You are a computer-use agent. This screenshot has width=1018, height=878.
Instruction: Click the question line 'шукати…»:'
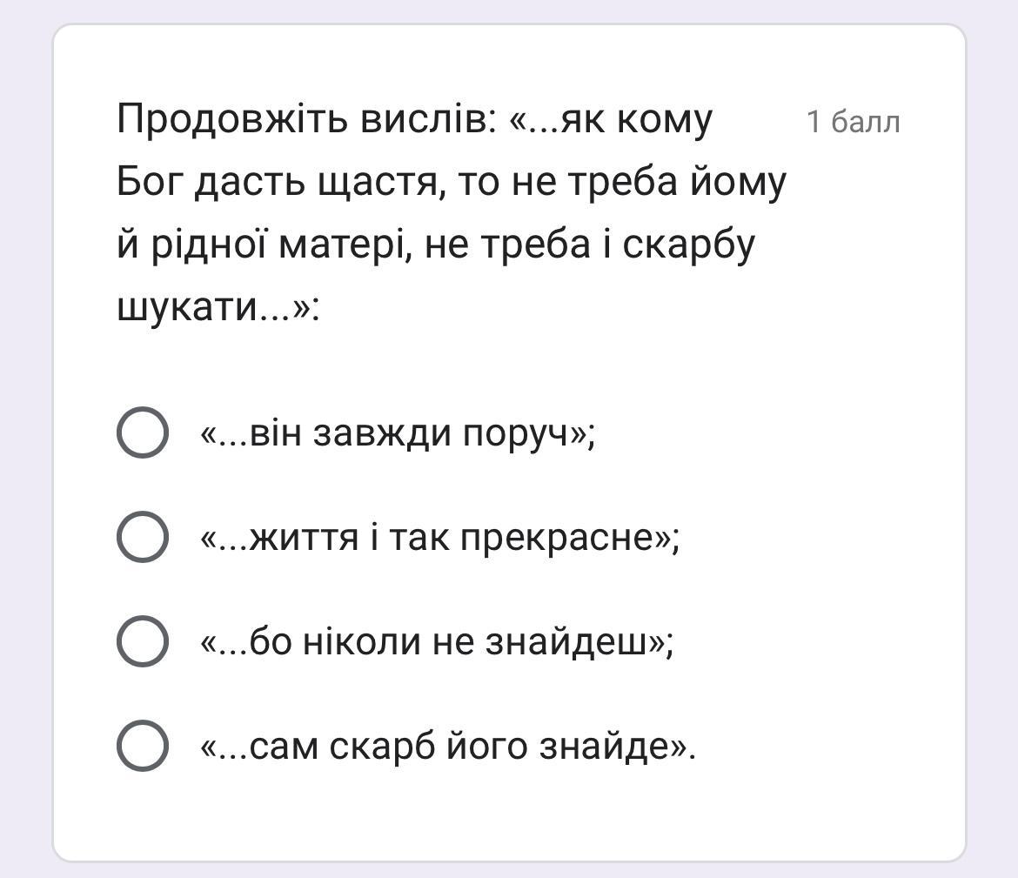[218, 306]
